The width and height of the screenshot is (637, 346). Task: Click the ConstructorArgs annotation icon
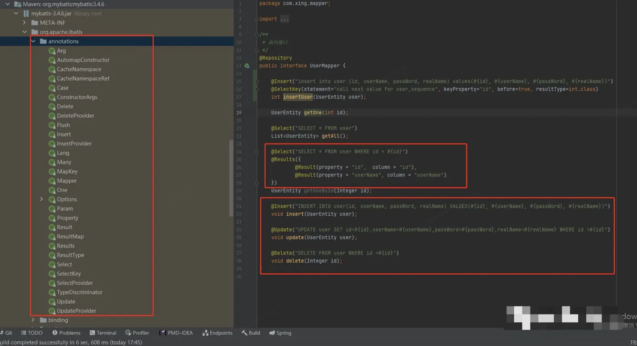[52, 97]
